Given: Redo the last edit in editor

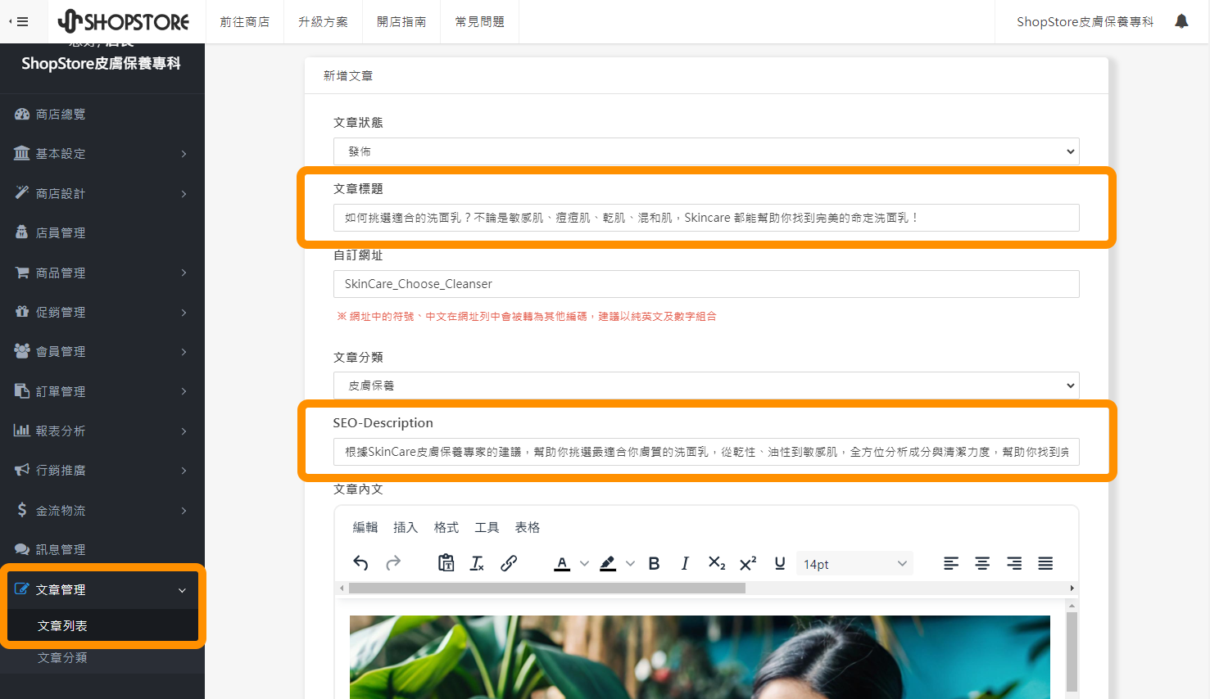Looking at the screenshot, I should pyautogui.click(x=393, y=563).
